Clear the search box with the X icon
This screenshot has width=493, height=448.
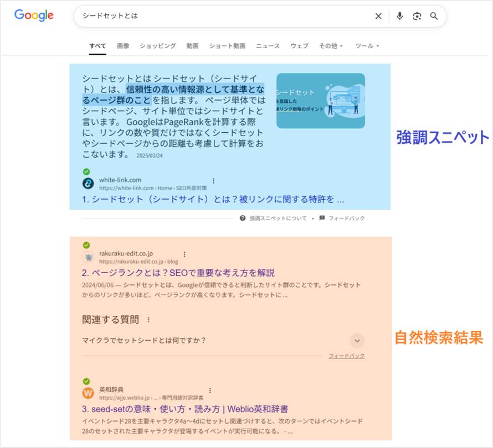pyautogui.click(x=378, y=16)
